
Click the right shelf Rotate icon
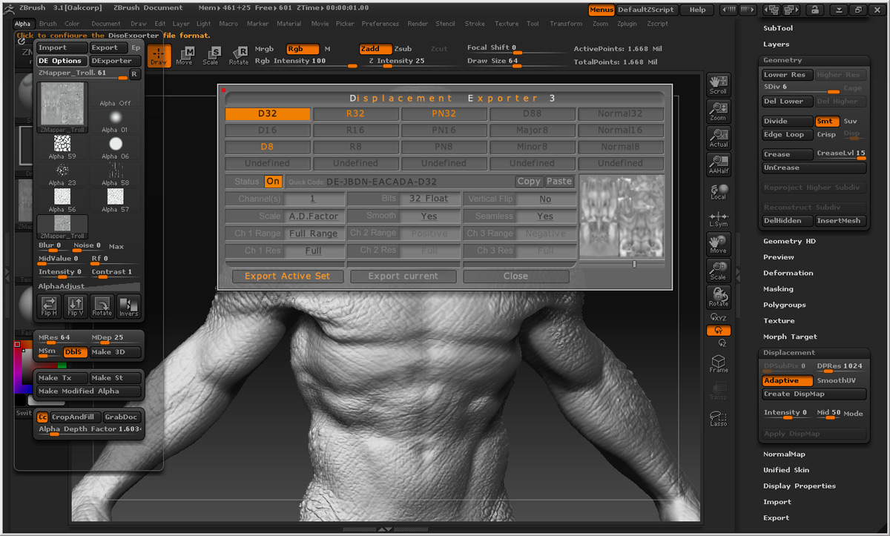tap(718, 297)
